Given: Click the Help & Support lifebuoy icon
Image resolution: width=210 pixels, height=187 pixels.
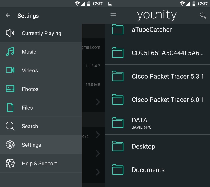Looking at the screenshot, I should [10, 163].
